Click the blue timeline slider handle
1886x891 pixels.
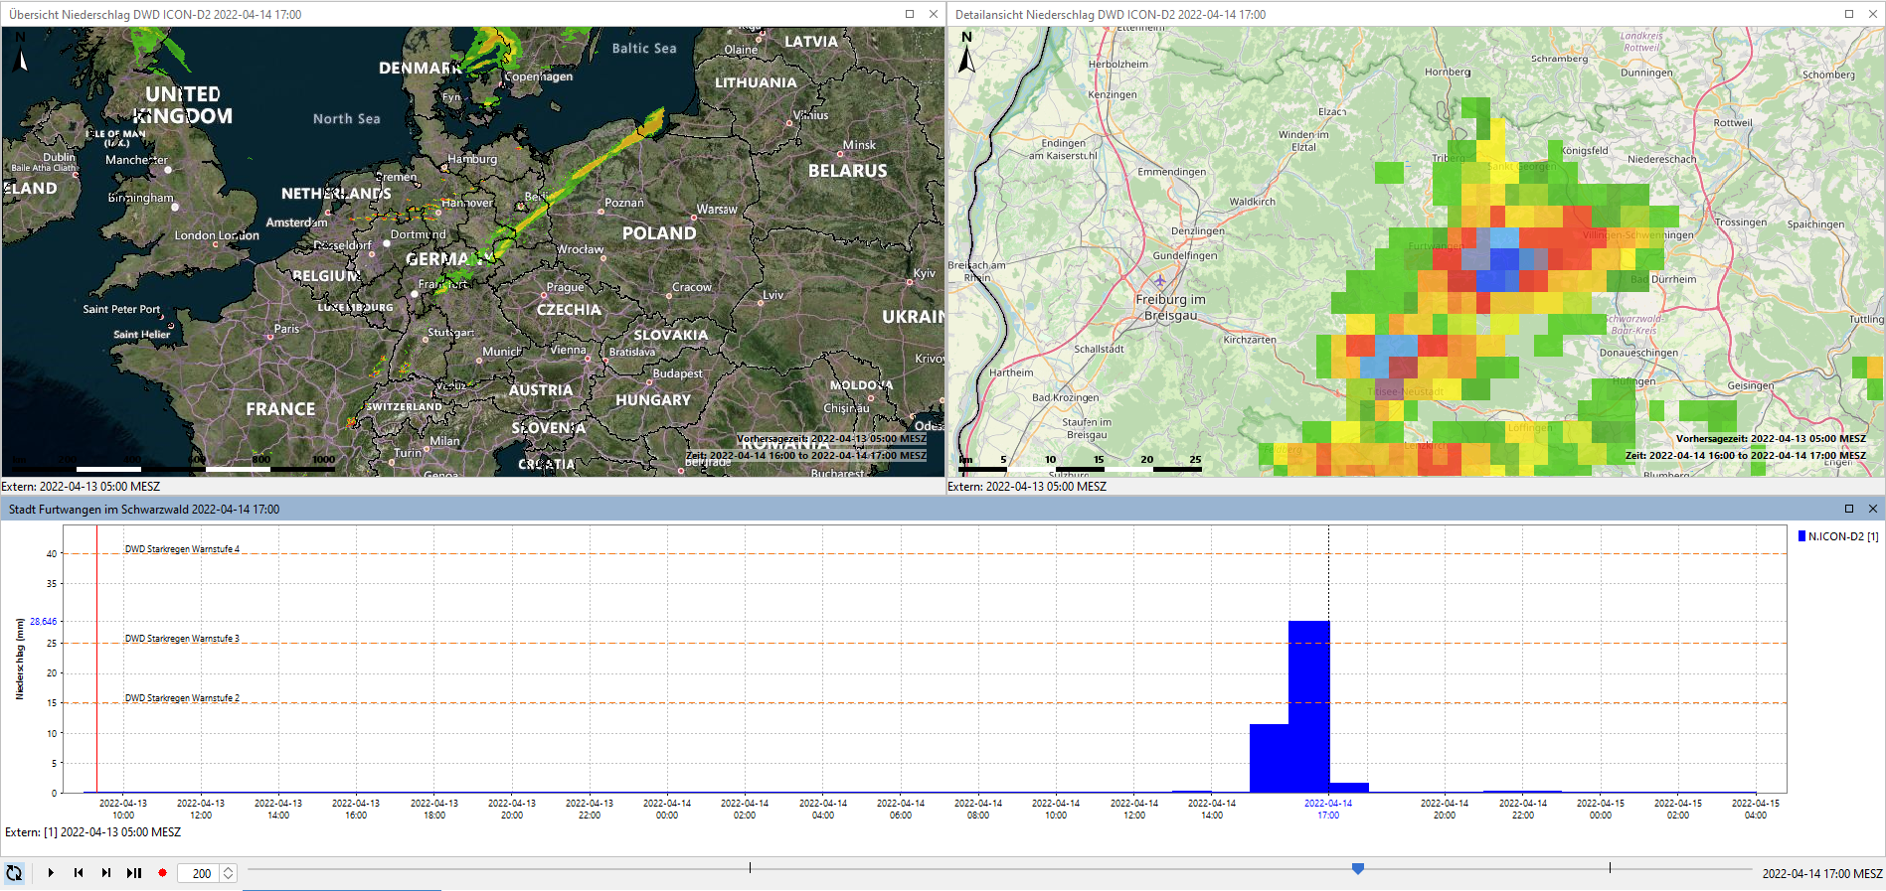1357,869
